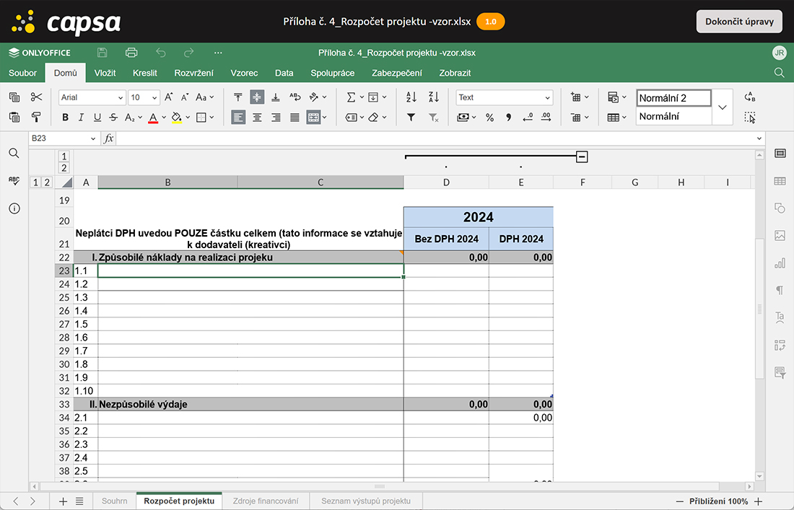Click the search icon in the left sidebar

(x=13, y=153)
